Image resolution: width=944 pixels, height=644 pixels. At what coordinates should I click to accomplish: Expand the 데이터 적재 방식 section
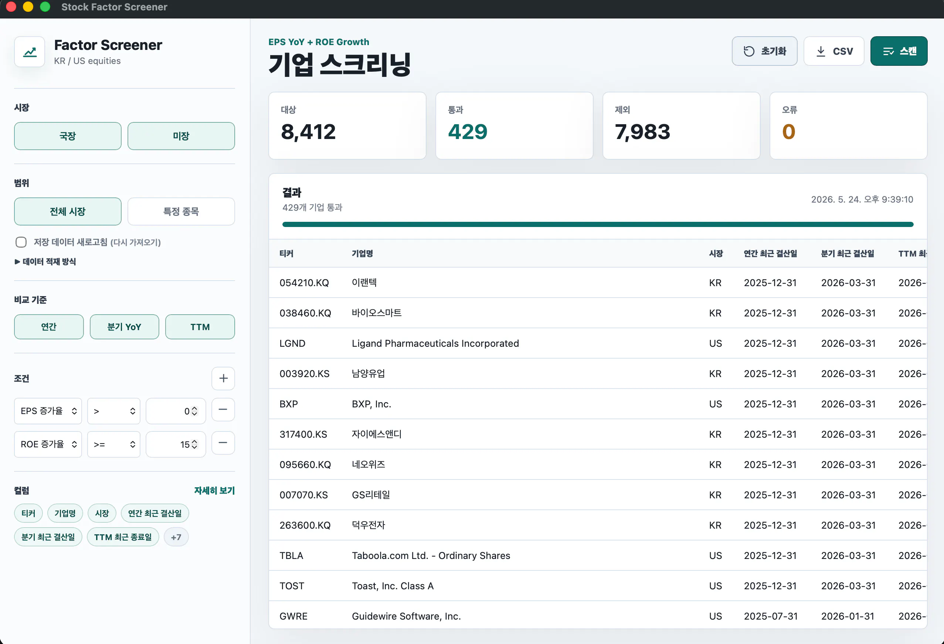(45, 262)
